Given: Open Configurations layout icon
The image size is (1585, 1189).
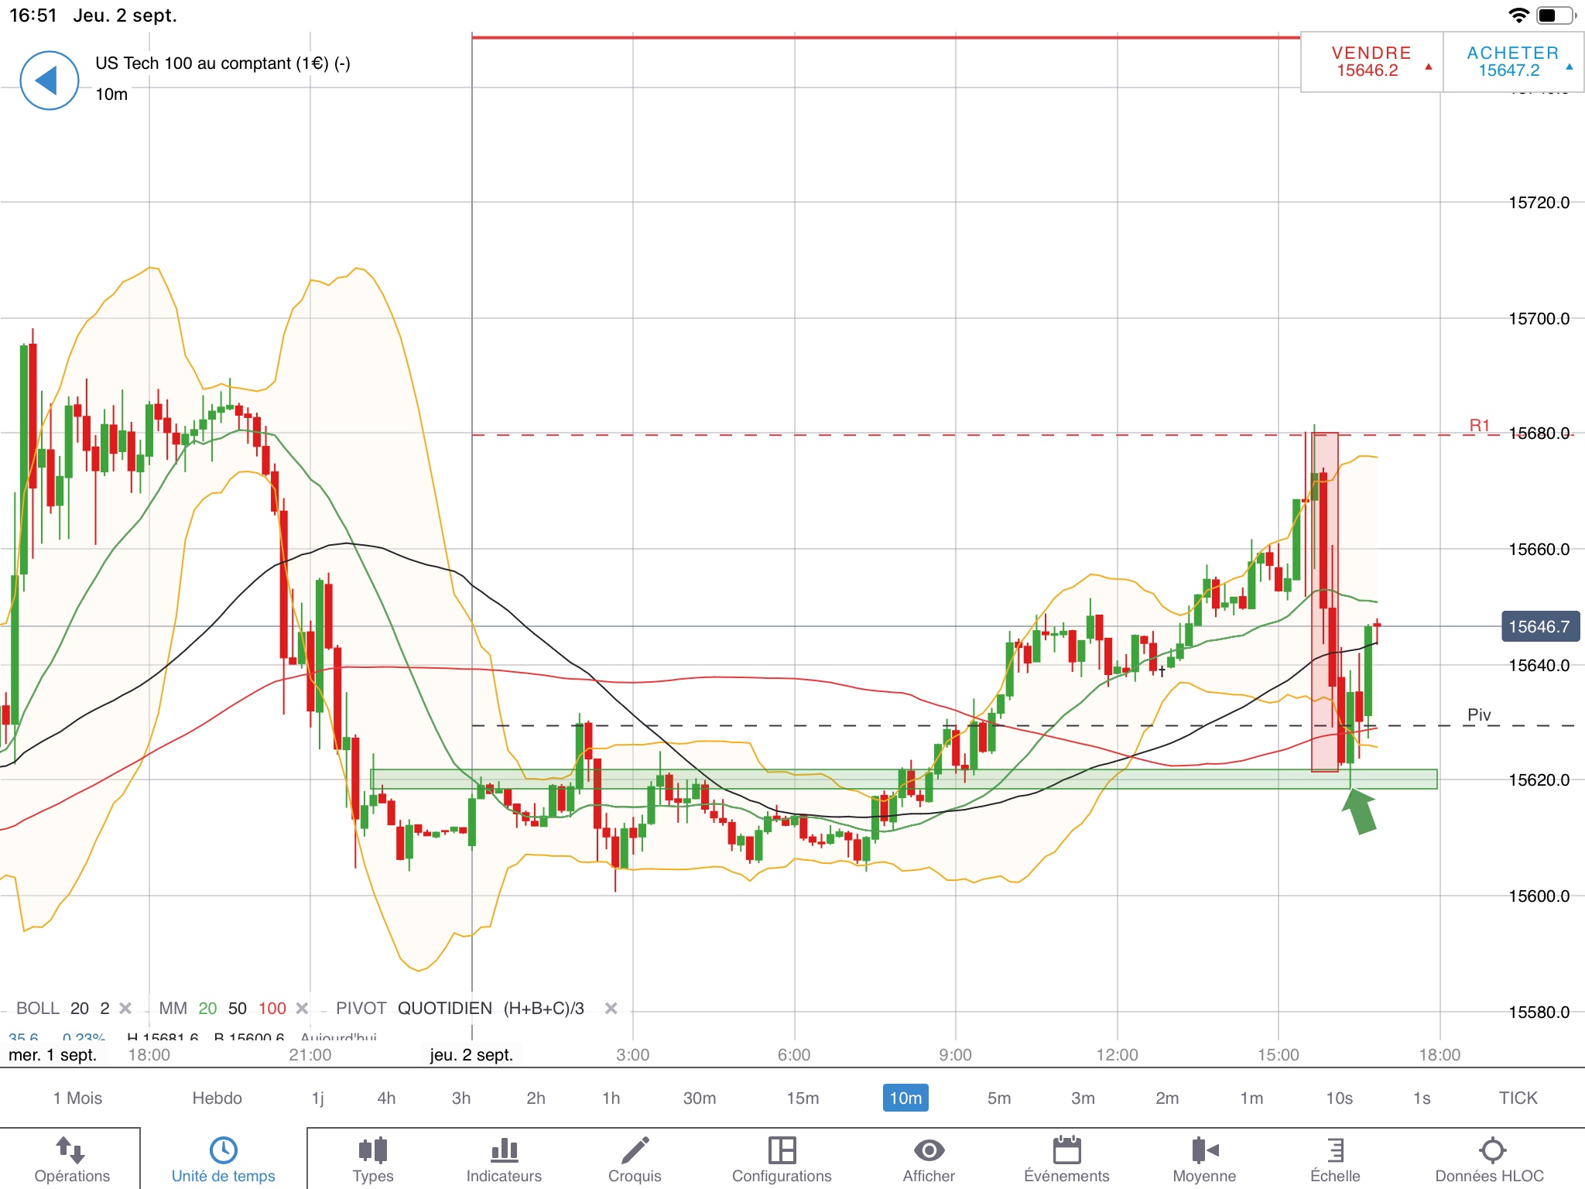Looking at the screenshot, I should pyautogui.click(x=782, y=1151).
